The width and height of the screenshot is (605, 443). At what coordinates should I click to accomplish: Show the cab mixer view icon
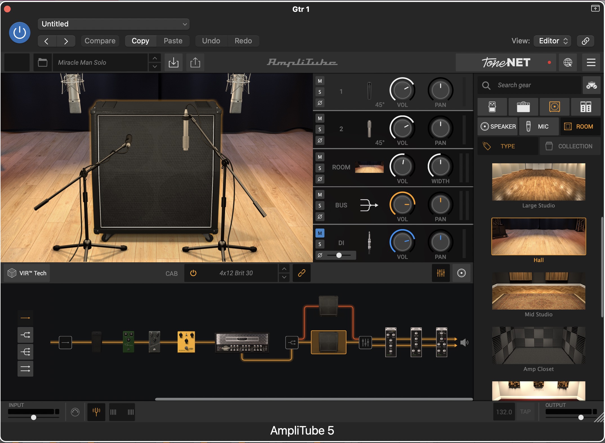coord(441,273)
